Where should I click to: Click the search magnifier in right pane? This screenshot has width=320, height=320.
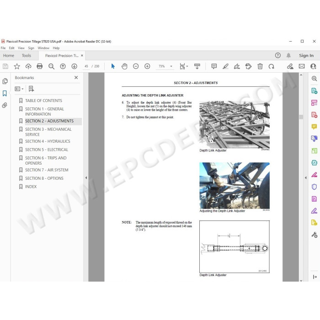pyautogui.click(x=314, y=78)
